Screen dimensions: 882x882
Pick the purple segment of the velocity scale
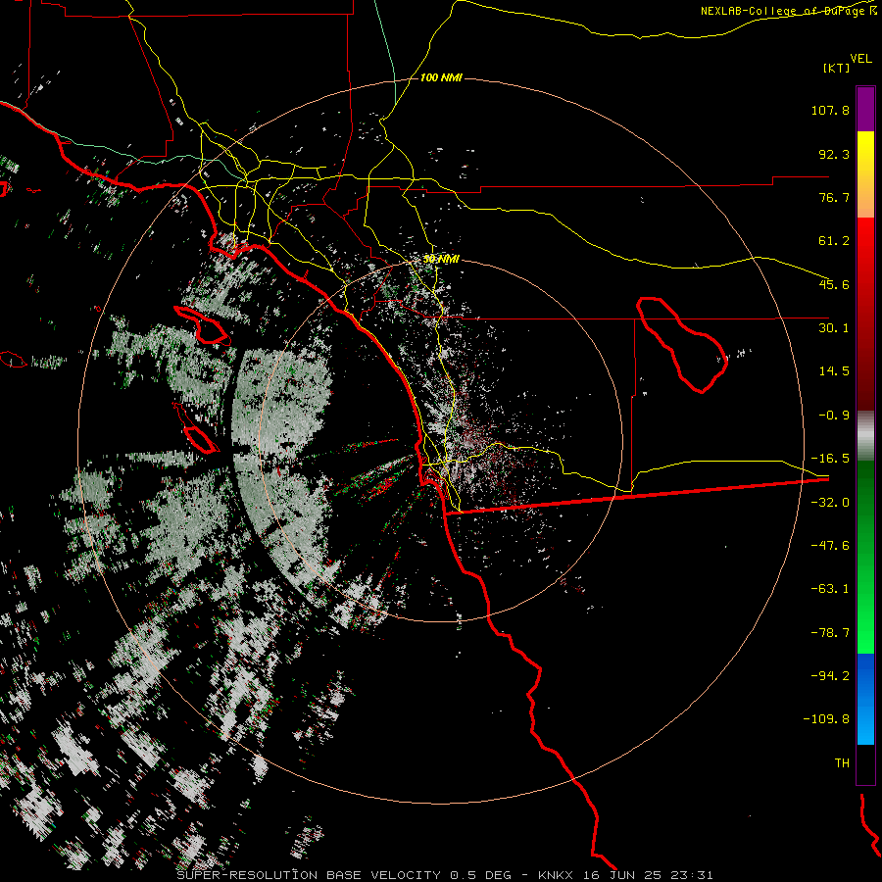click(x=865, y=109)
